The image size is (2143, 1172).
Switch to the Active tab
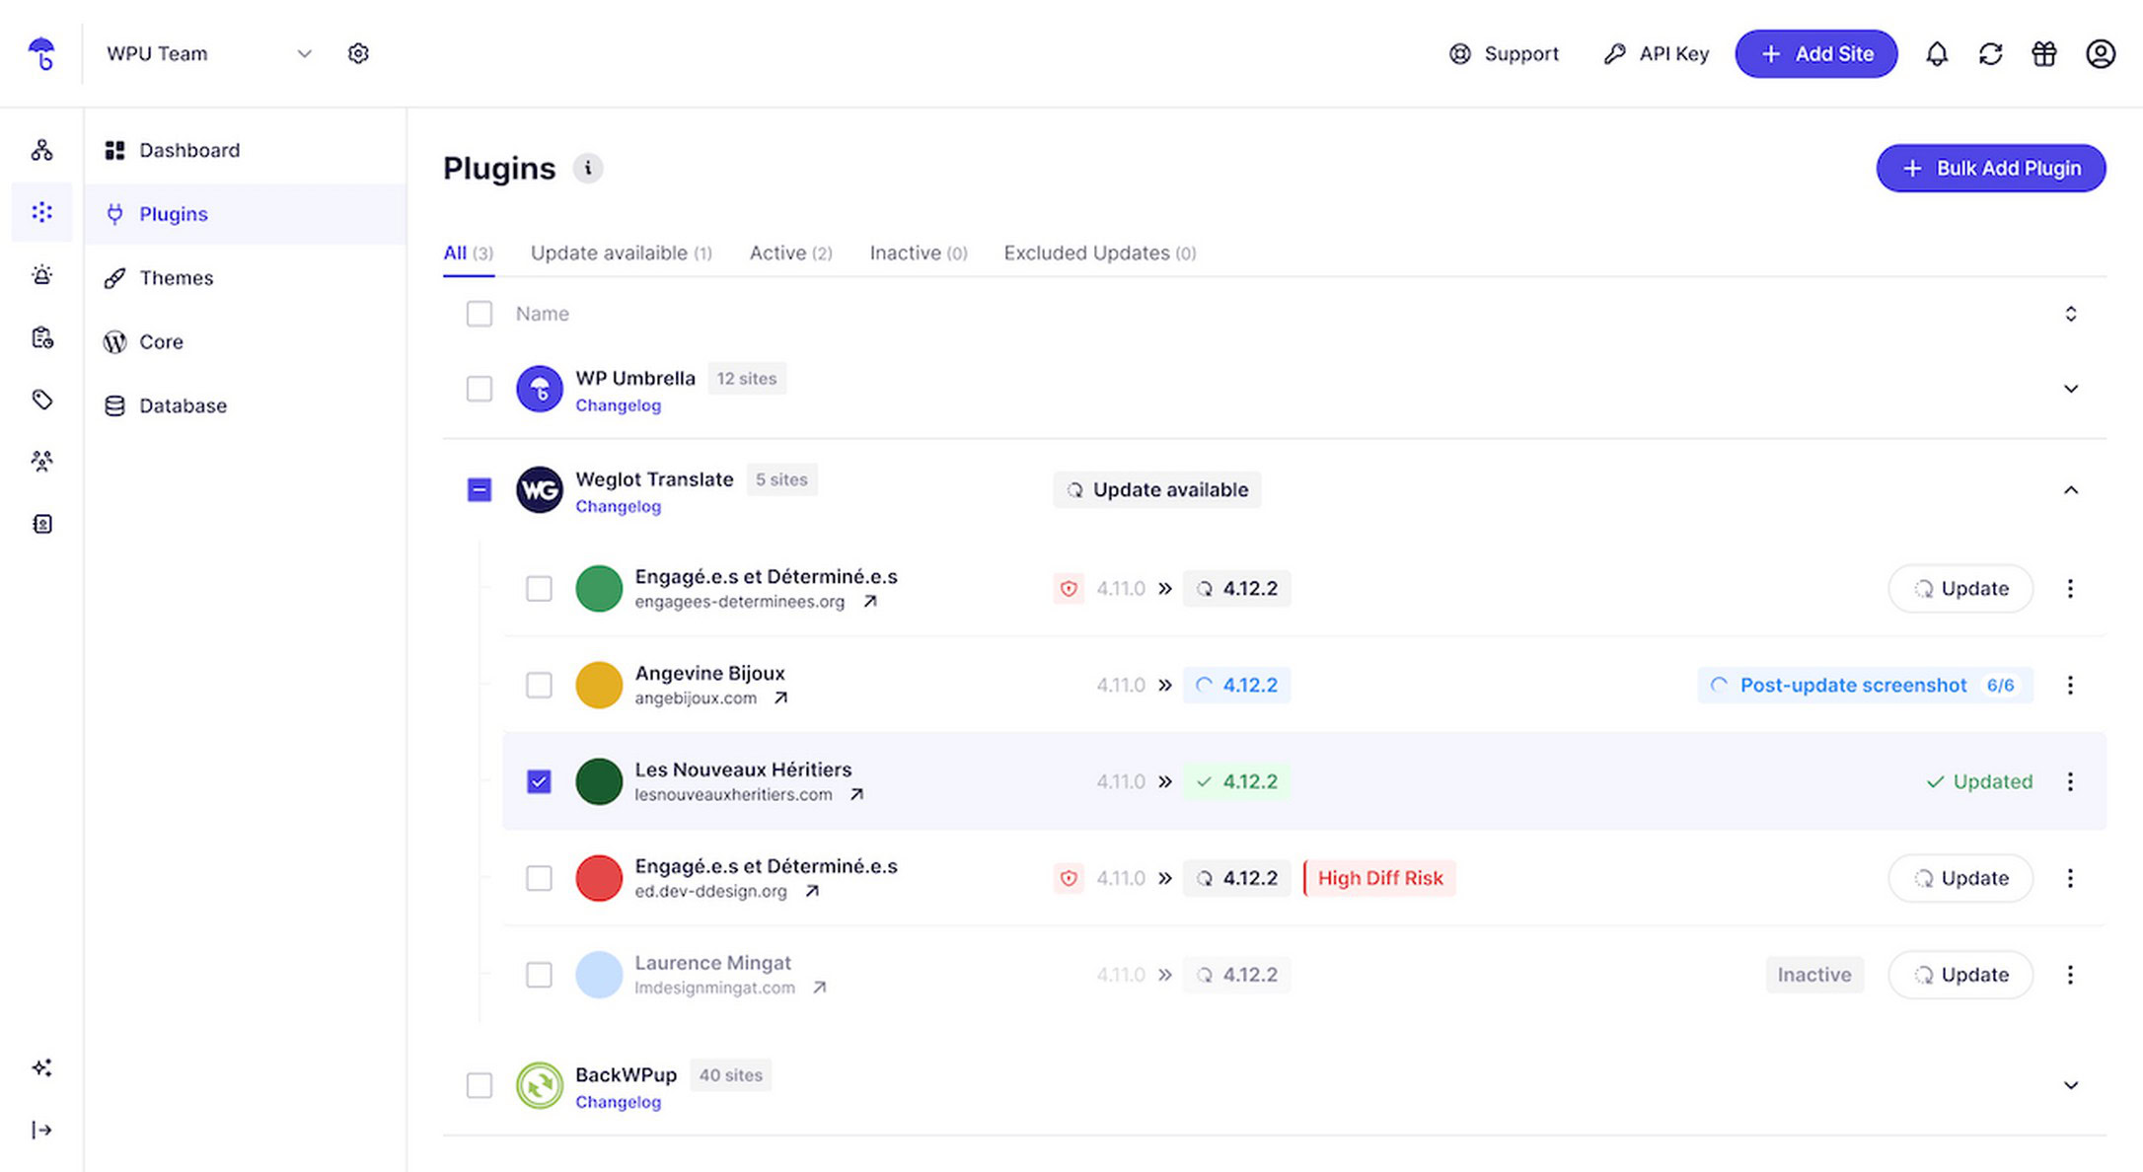pyautogui.click(x=790, y=254)
